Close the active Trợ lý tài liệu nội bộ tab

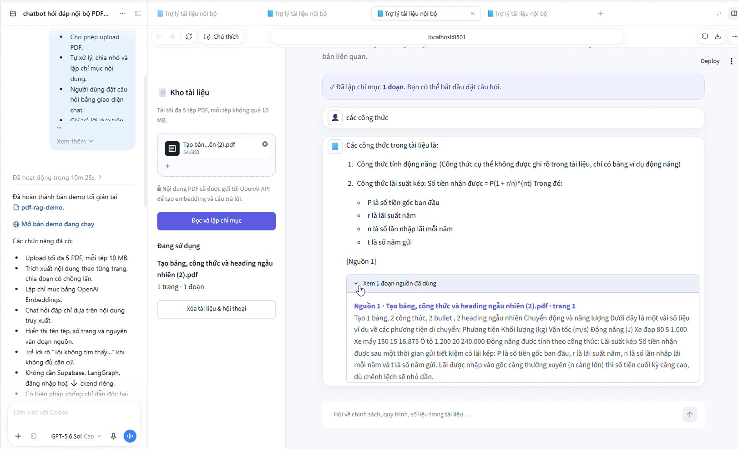473,14
